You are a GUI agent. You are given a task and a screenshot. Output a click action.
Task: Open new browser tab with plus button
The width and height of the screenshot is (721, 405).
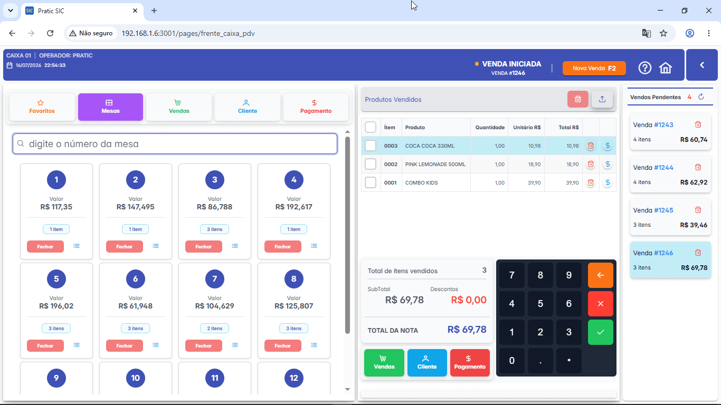coord(154,11)
